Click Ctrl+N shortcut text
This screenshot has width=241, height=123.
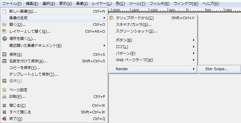(99, 11)
